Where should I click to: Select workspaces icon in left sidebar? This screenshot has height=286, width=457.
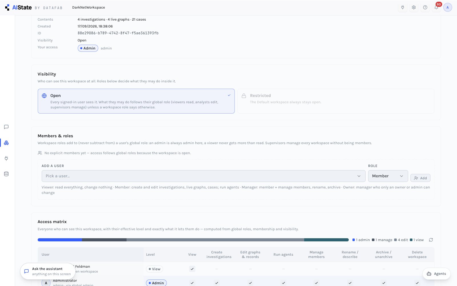6,143
